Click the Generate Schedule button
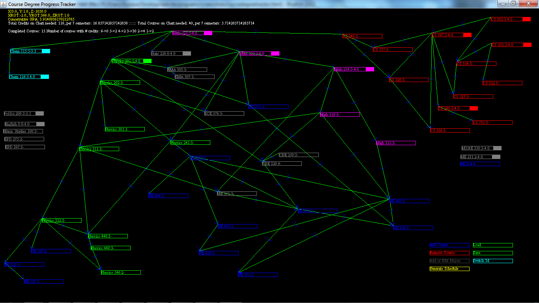Image resolution: width=539 pixels, height=303 pixels. (449, 269)
